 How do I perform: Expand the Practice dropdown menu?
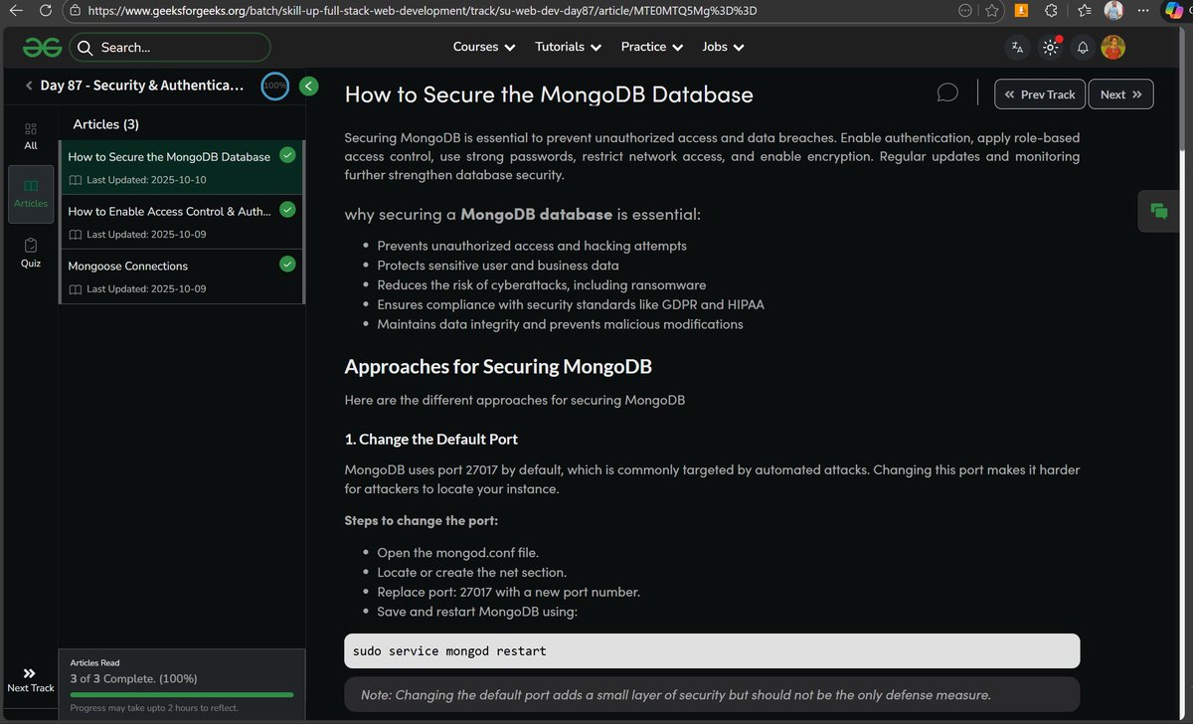[x=652, y=47]
